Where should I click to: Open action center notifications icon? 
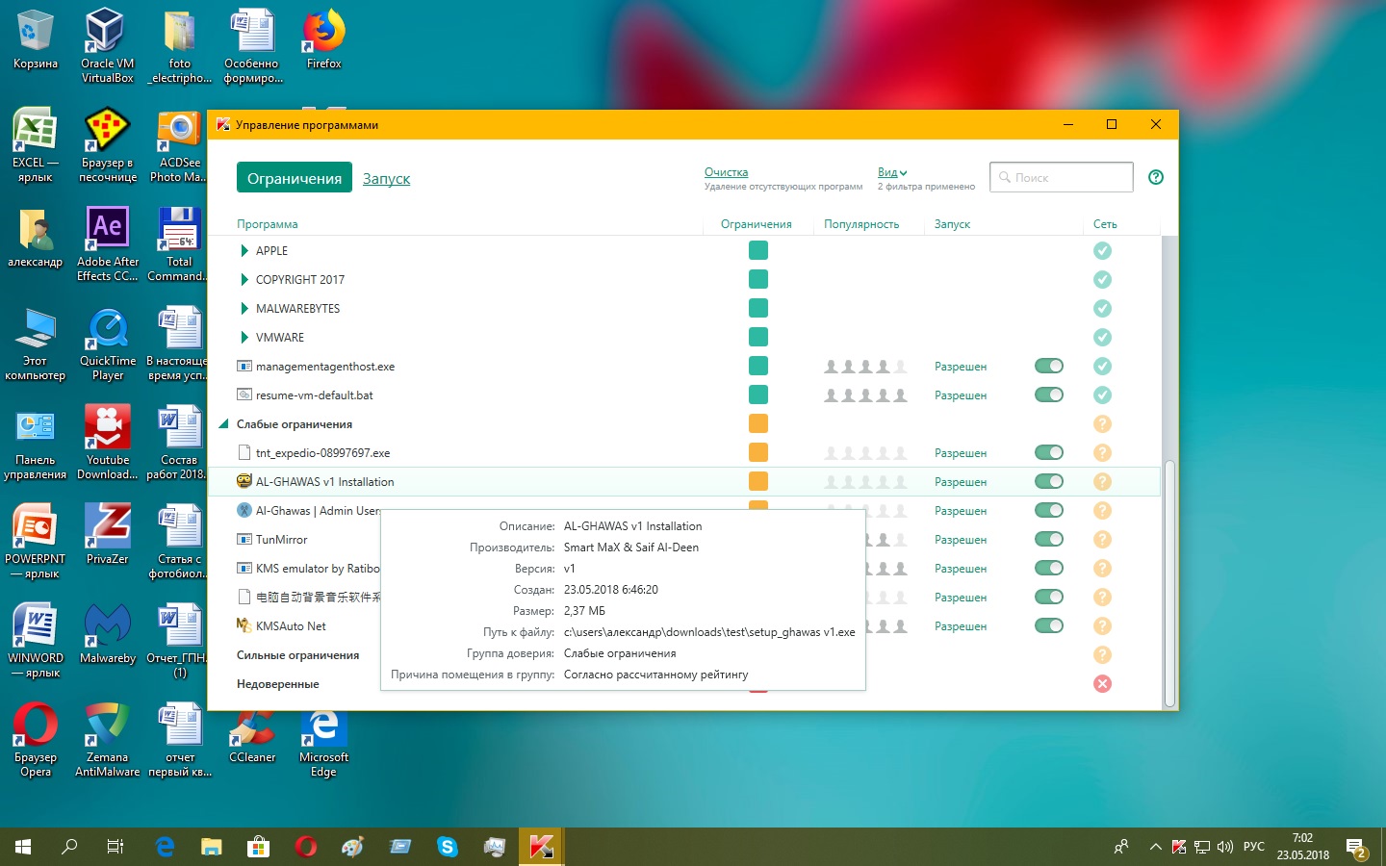click(x=1356, y=848)
